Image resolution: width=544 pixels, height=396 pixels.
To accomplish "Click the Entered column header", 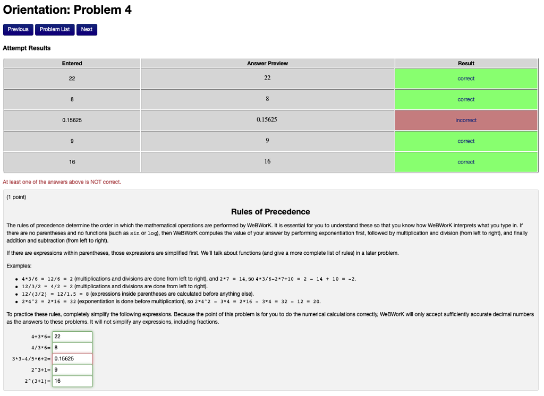I will [x=72, y=63].
